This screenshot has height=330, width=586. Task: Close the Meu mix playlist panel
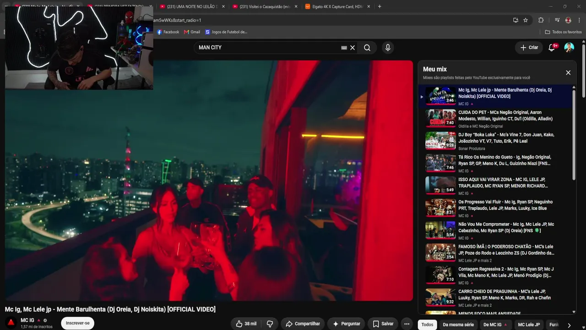coord(568,72)
